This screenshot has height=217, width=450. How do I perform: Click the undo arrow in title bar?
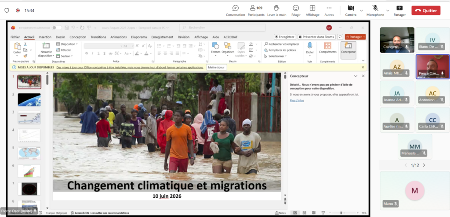click(73, 28)
